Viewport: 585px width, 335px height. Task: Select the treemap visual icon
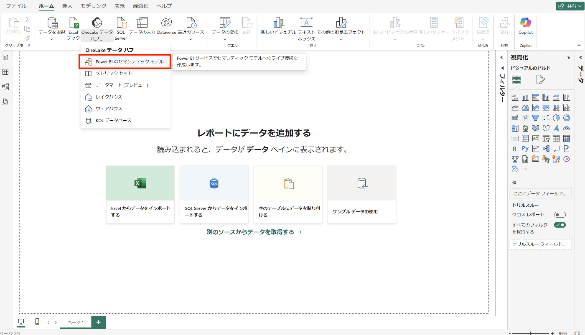tap(515, 128)
